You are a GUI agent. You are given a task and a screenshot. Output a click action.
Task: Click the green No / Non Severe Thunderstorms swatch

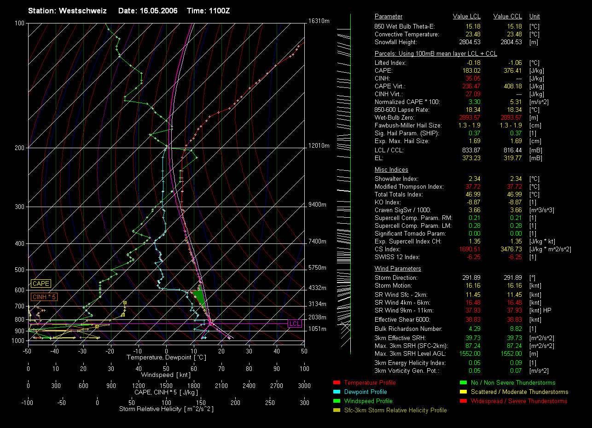463,383
